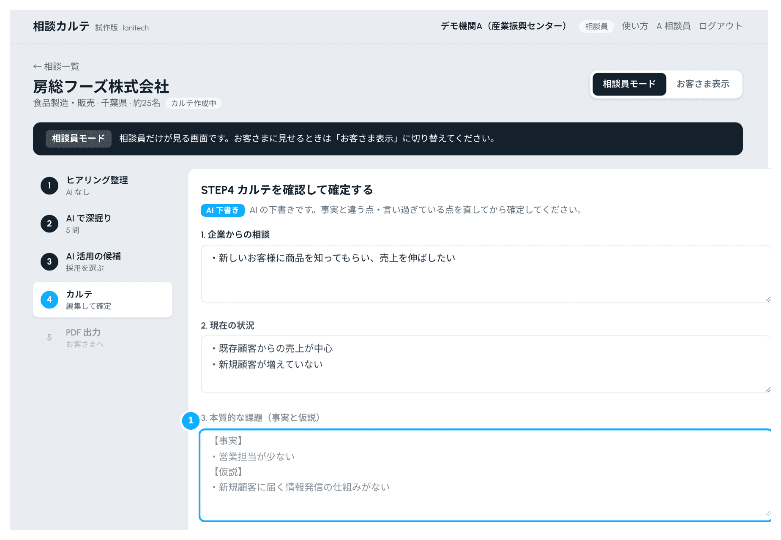Select step 5 number circle for PDF 出力

click(x=49, y=338)
